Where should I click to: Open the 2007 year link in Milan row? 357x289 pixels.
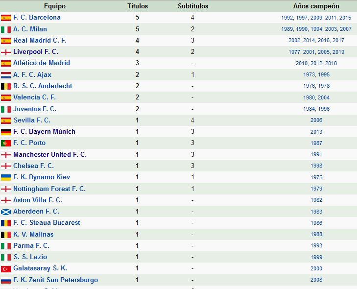click(346, 29)
